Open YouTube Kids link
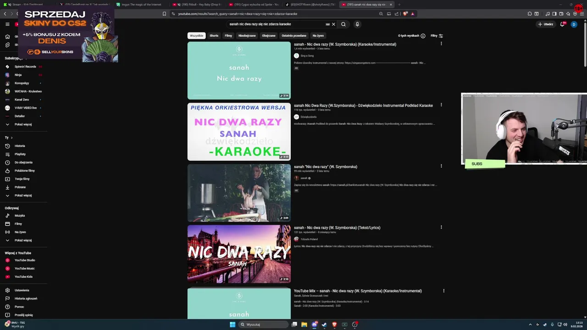Image resolution: width=587 pixels, height=330 pixels. (23, 277)
